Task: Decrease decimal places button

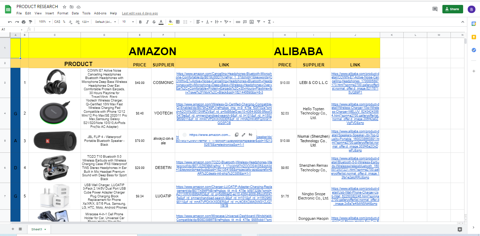Action: tap(70, 22)
